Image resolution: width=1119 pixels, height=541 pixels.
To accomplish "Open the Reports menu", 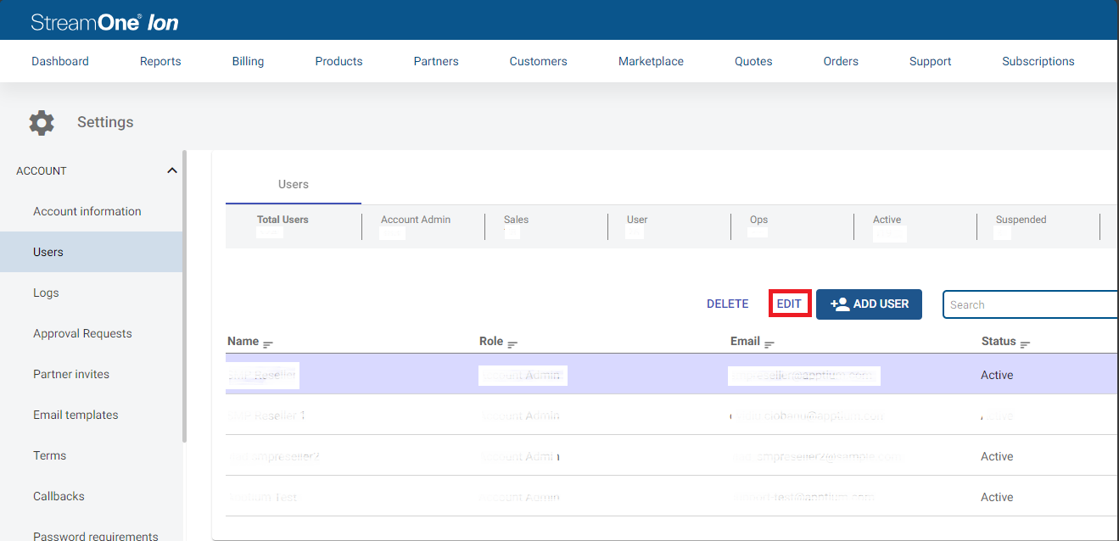I will point(160,61).
